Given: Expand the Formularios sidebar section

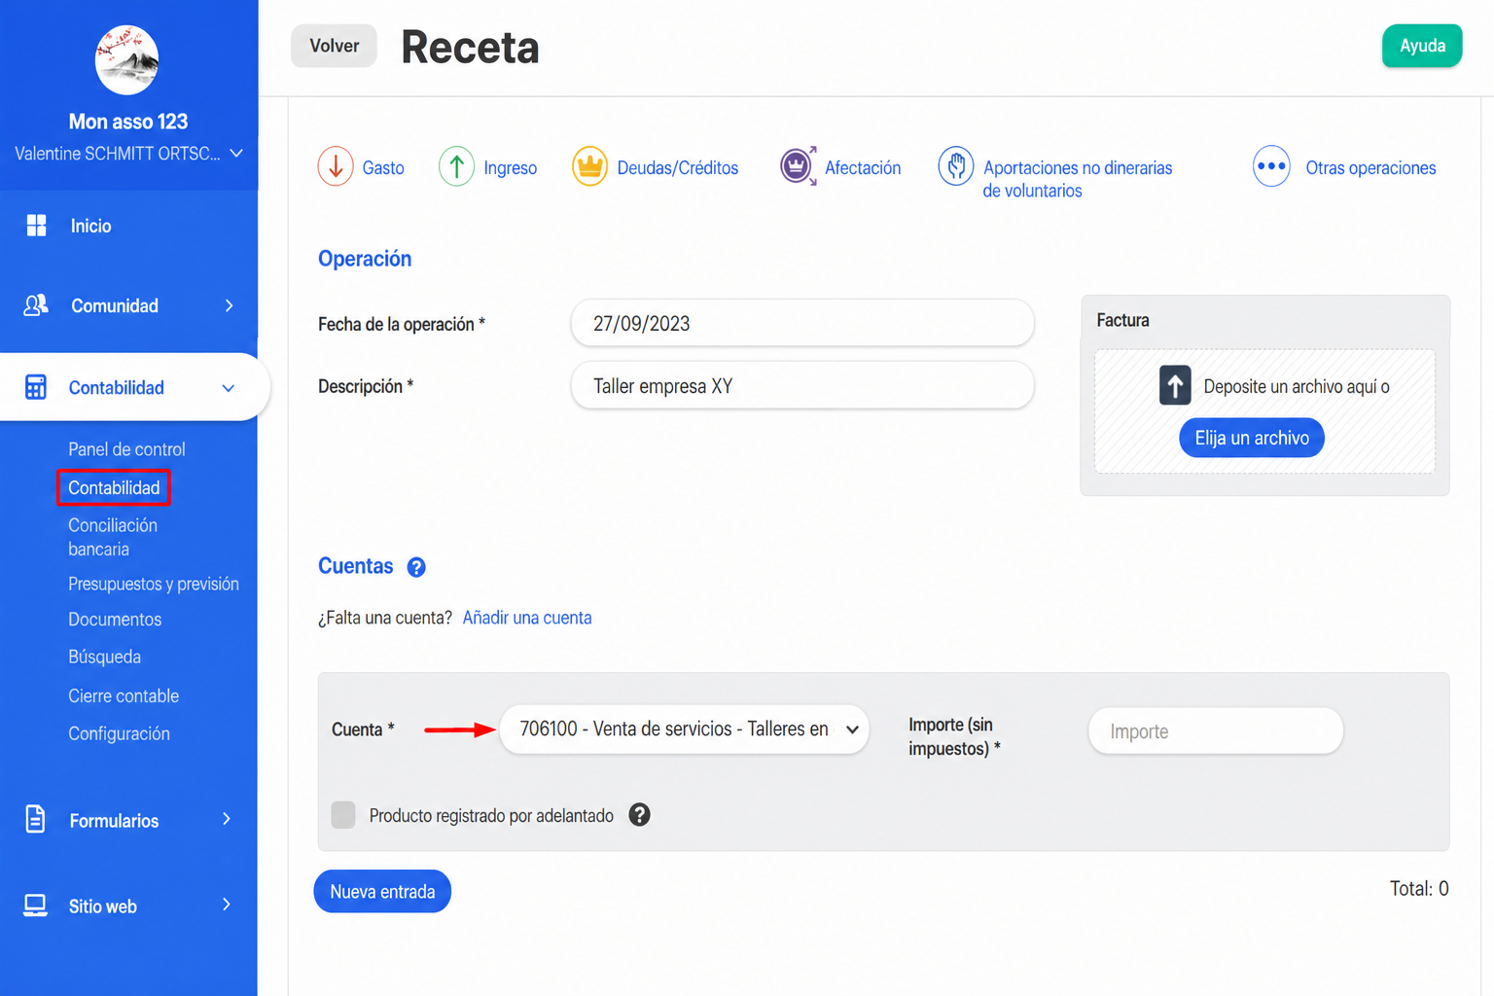Looking at the screenshot, I should click(128, 820).
